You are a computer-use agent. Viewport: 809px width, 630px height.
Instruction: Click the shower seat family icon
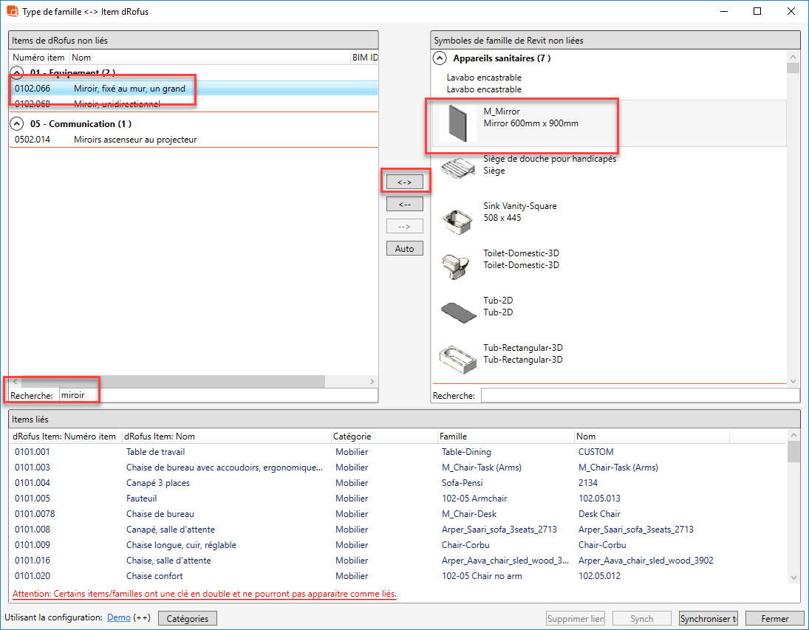point(458,166)
